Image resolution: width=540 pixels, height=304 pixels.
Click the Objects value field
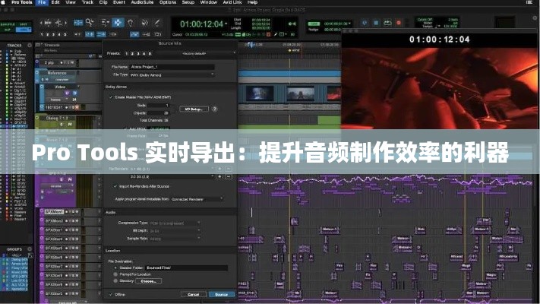click(159, 113)
